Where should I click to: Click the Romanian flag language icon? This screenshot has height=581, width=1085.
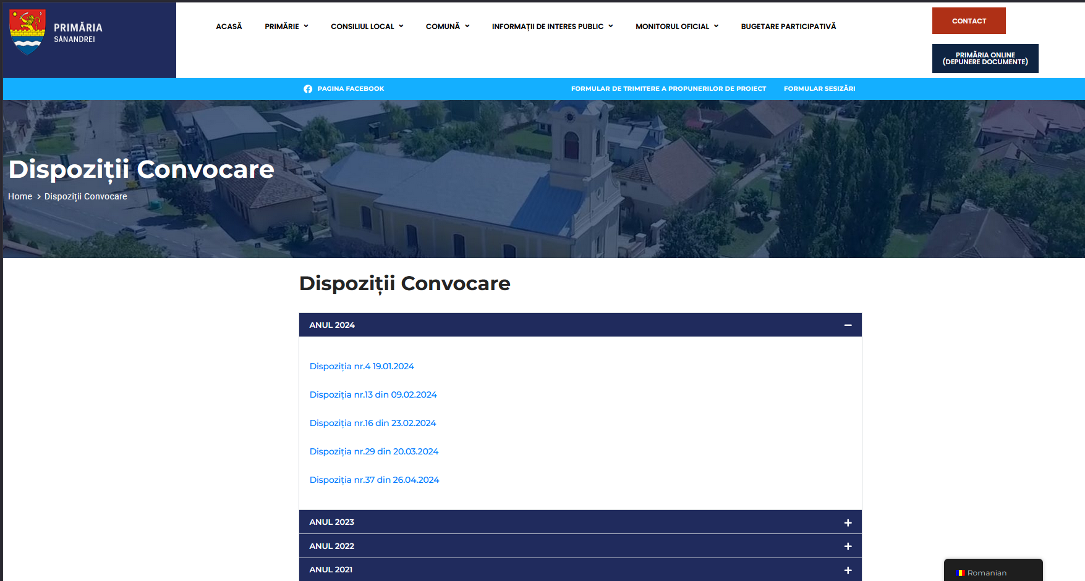(960, 573)
